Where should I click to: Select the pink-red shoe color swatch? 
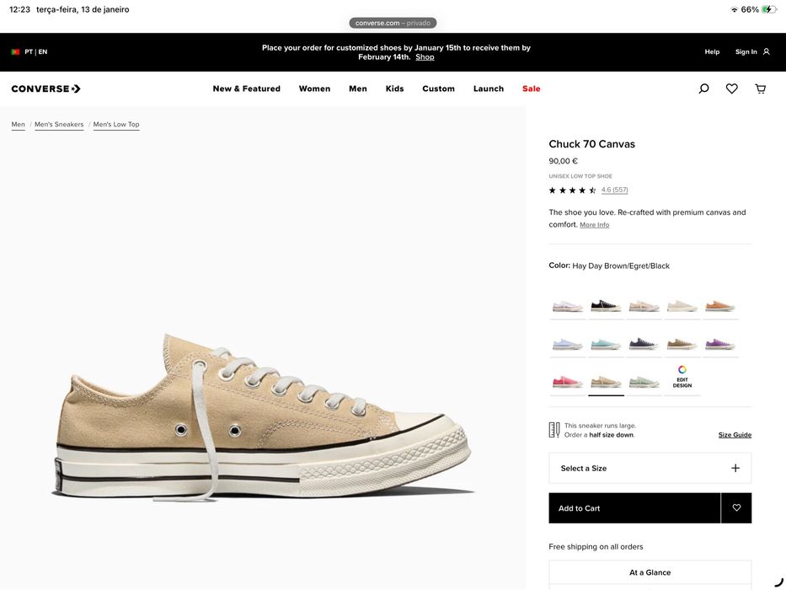point(568,383)
